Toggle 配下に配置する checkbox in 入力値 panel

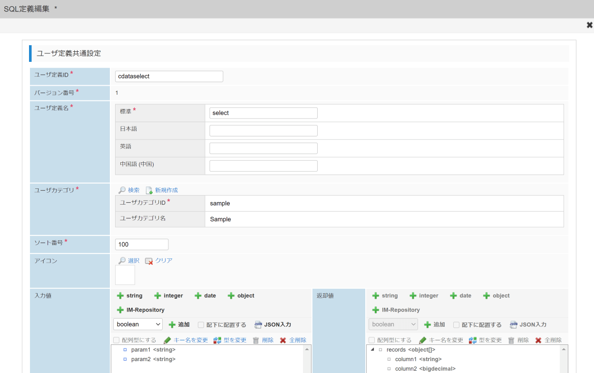pyautogui.click(x=201, y=325)
